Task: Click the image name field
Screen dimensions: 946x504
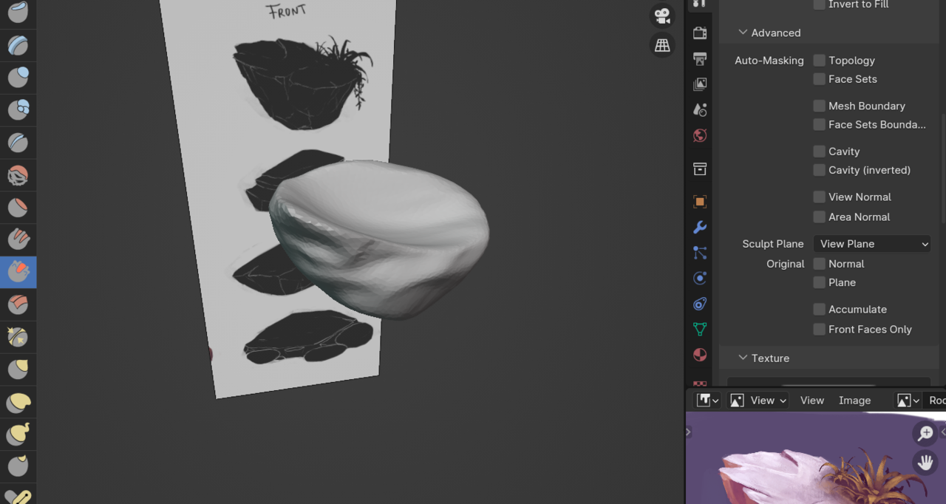Action: coord(935,401)
